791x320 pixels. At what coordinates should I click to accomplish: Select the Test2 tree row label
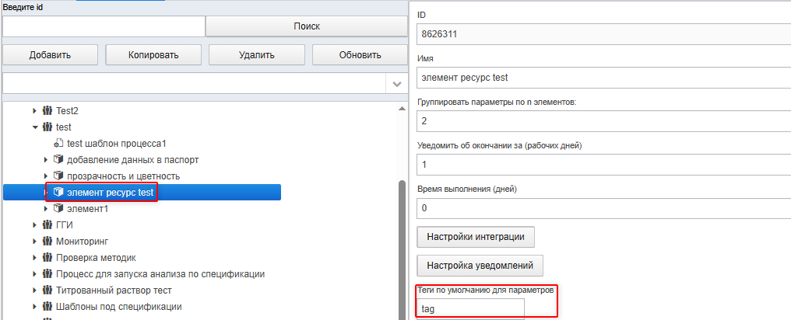[x=67, y=111]
